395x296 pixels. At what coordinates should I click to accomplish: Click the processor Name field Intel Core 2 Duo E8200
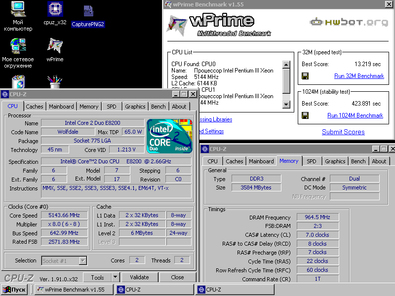tap(92, 123)
